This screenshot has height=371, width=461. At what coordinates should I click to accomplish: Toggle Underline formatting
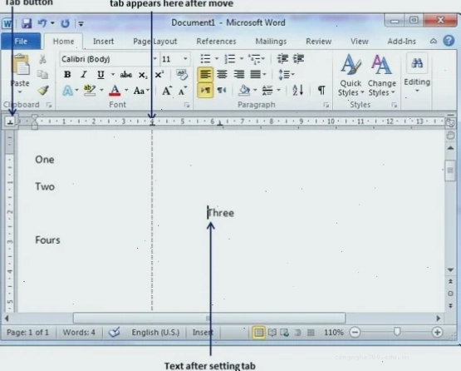[x=101, y=75]
